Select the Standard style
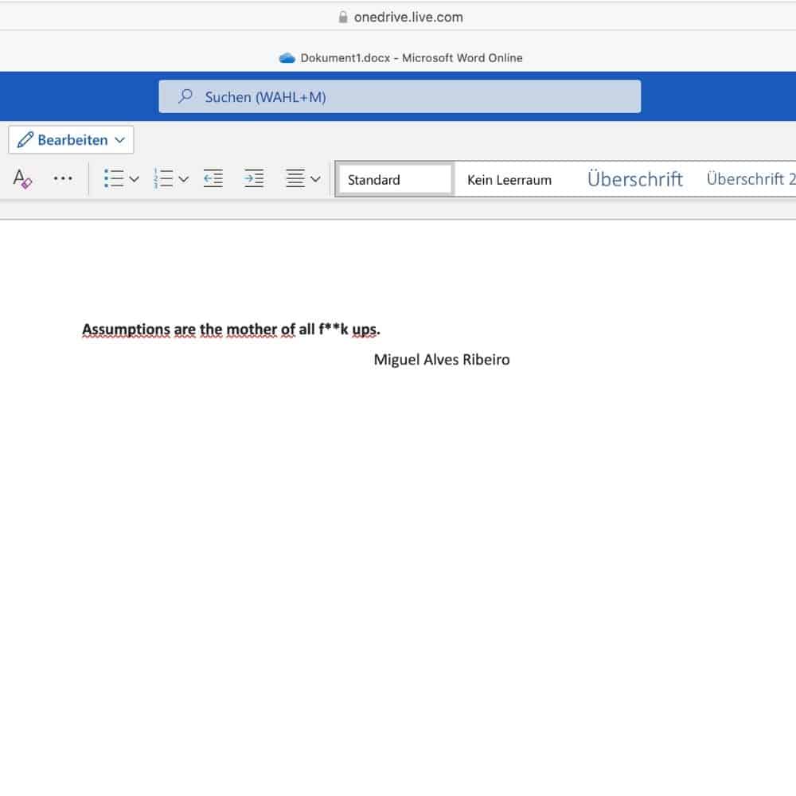 [395, 179]
